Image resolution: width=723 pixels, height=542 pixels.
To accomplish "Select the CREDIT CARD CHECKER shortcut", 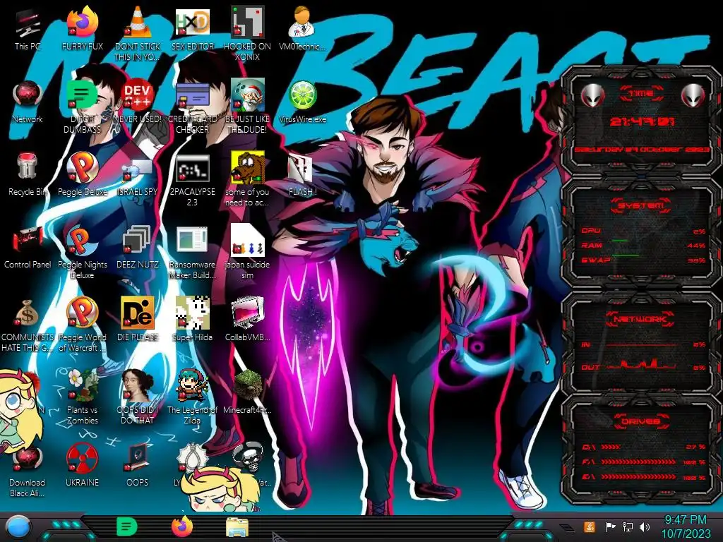I will [193, 107].
